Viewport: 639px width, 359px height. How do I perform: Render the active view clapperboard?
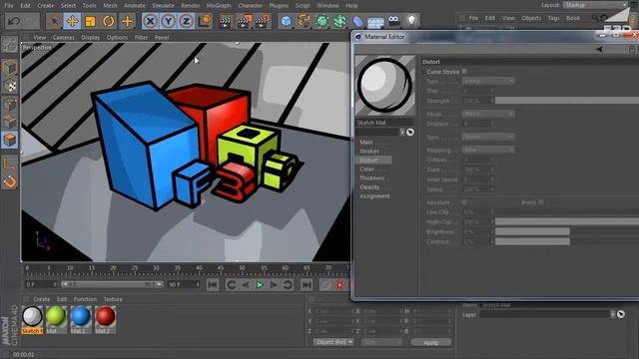click(x=225, y=21)
